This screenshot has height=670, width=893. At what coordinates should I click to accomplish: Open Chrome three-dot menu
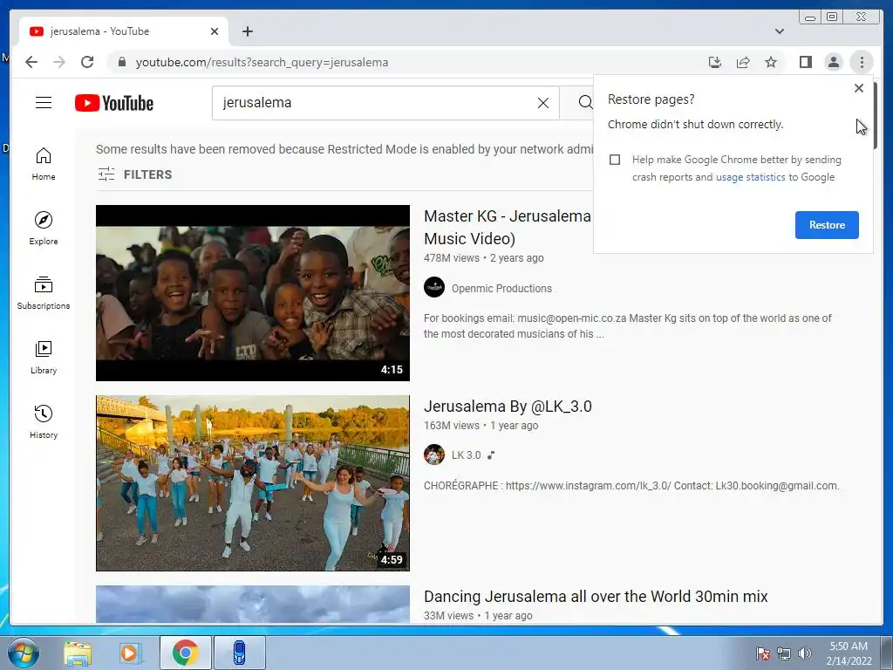click(862, 62)
